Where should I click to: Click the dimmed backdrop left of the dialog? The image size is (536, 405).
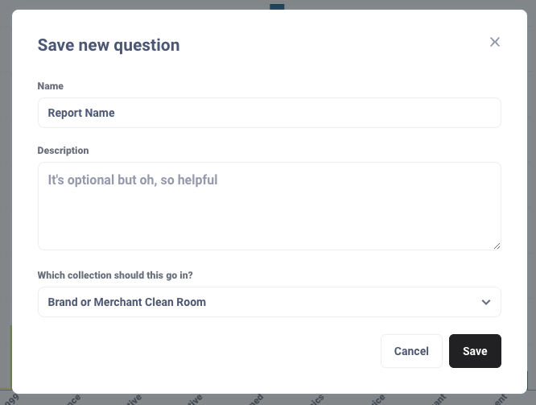tap(5, 201)
